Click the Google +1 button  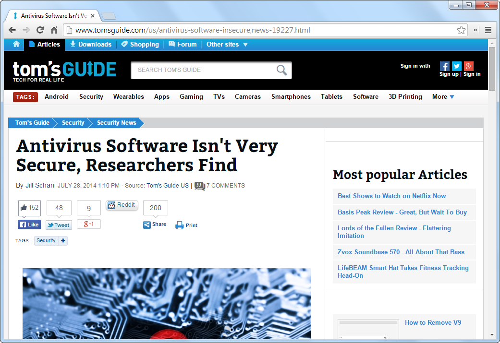pyautogui.click(x=89, y=224)
